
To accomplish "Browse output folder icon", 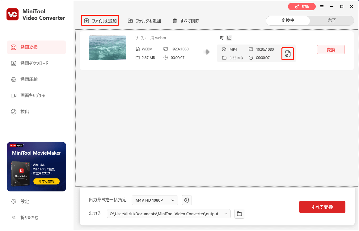I will pyautogui.click(x=239, y=214).
